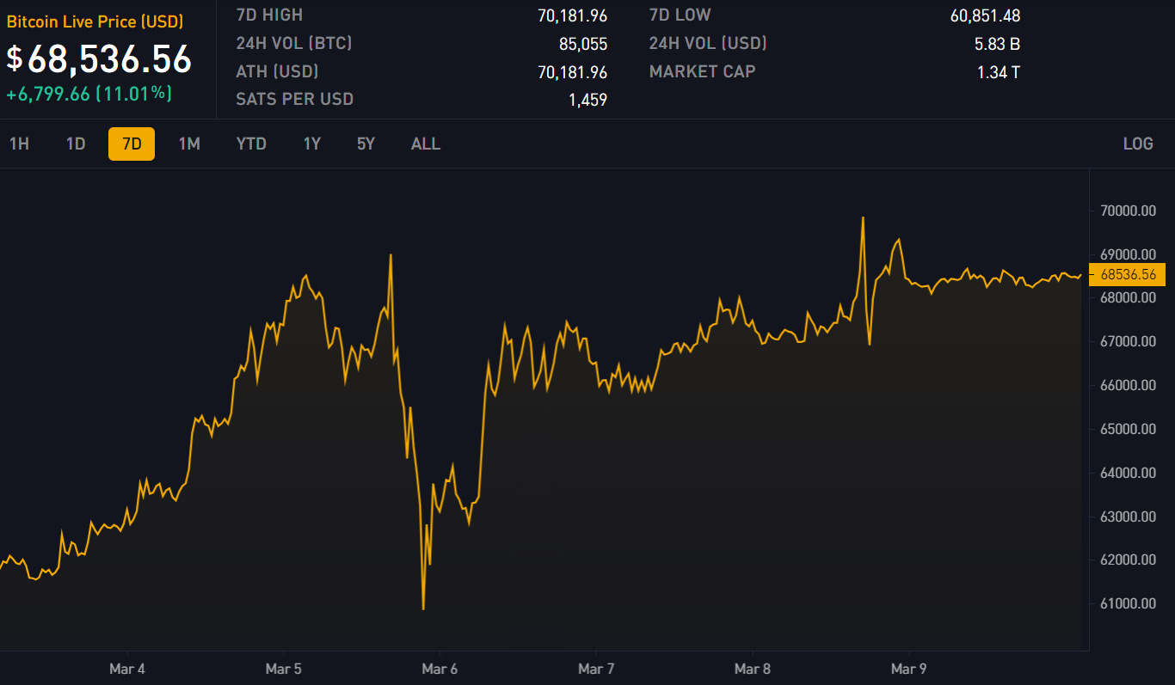Toggle LOG scale for the chart

pos(1137,144)
